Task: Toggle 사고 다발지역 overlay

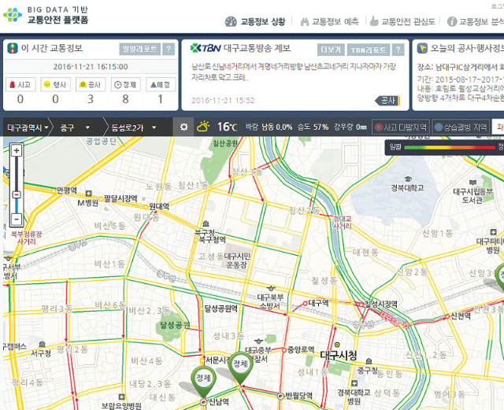Action: pos(400,127)
